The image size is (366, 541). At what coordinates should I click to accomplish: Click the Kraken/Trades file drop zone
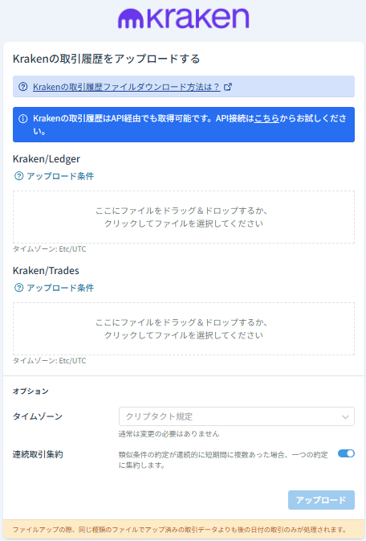[x=184, y=329]
